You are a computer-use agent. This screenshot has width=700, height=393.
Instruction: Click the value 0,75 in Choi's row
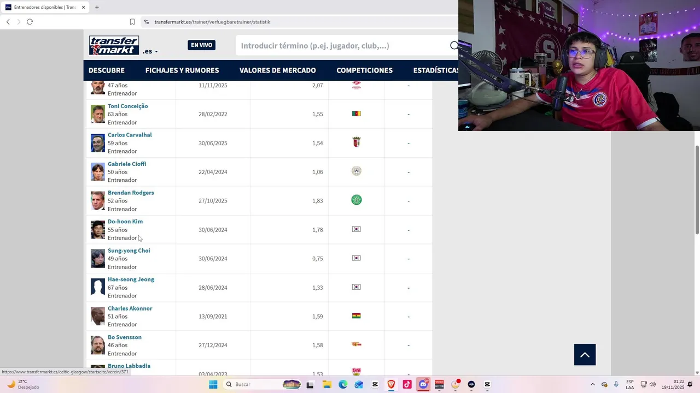coord(317,259)
